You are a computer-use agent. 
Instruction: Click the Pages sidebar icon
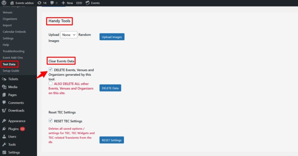point(4,95)
